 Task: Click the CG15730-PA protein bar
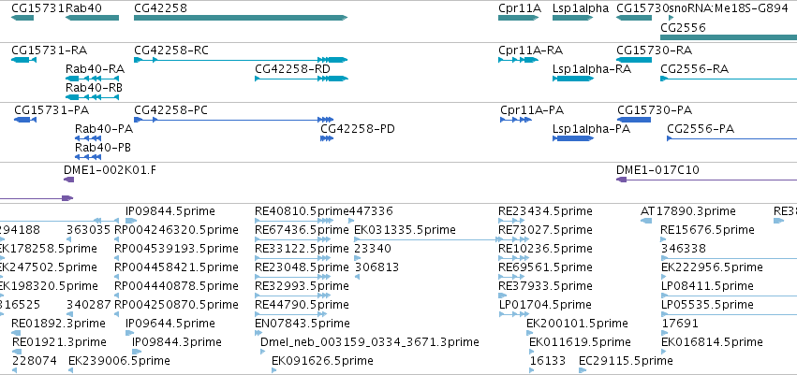click(634, 120)
